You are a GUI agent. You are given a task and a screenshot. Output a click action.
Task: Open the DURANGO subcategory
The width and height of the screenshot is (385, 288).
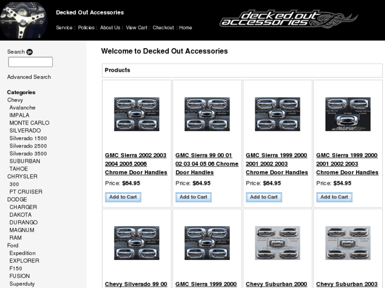24,222
